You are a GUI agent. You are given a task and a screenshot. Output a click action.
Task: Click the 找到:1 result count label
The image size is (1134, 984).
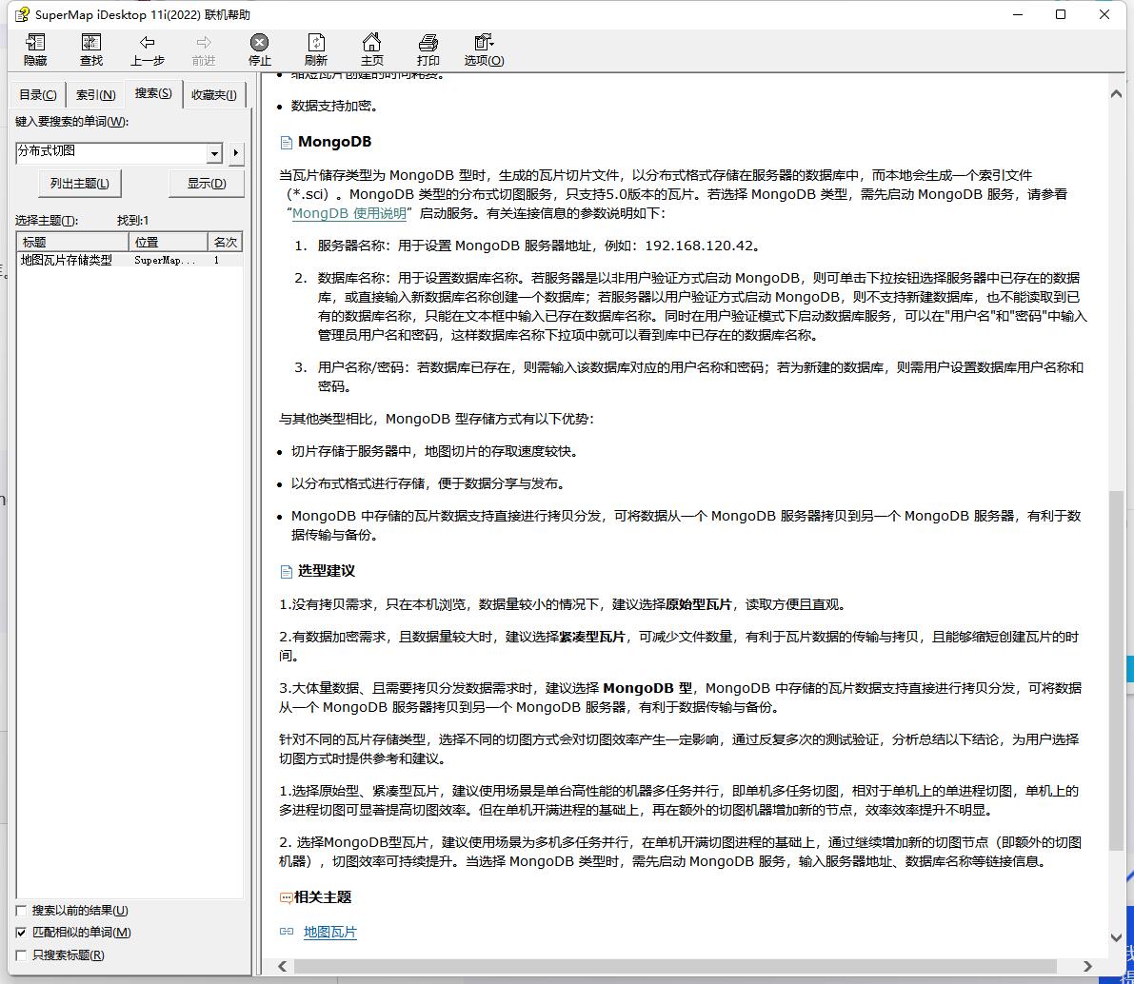[x=133, y=221]
